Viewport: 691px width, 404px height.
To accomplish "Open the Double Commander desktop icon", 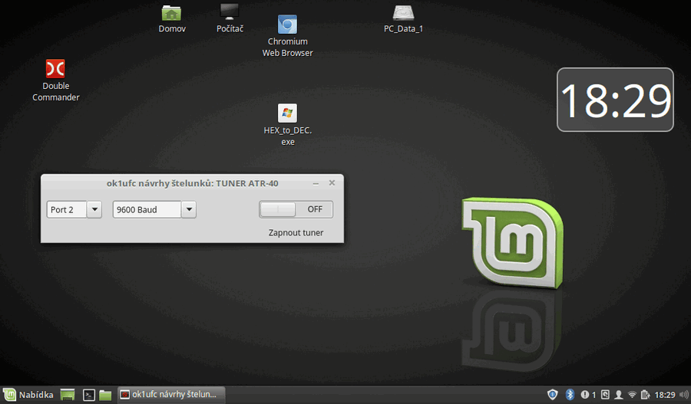I will (x=55, y=69).
